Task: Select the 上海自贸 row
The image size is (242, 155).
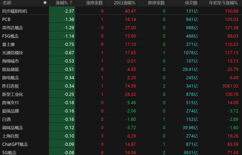Action: pyautogui.click(x=121, y=136)
